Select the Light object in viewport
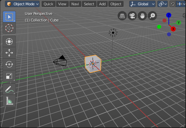Screen dimensions: 186x128 (113, 33)
